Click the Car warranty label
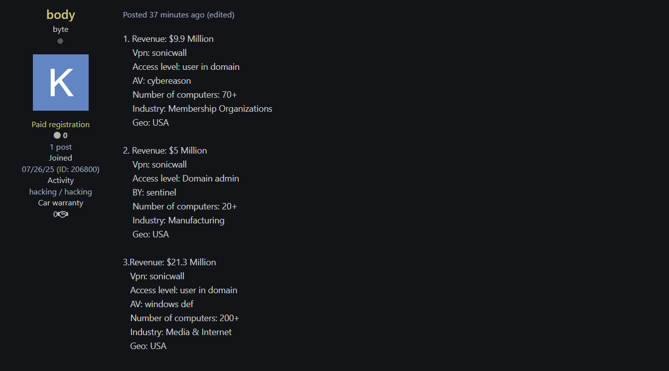This screenshot has height=371, width=669. (x=61, y=203)
